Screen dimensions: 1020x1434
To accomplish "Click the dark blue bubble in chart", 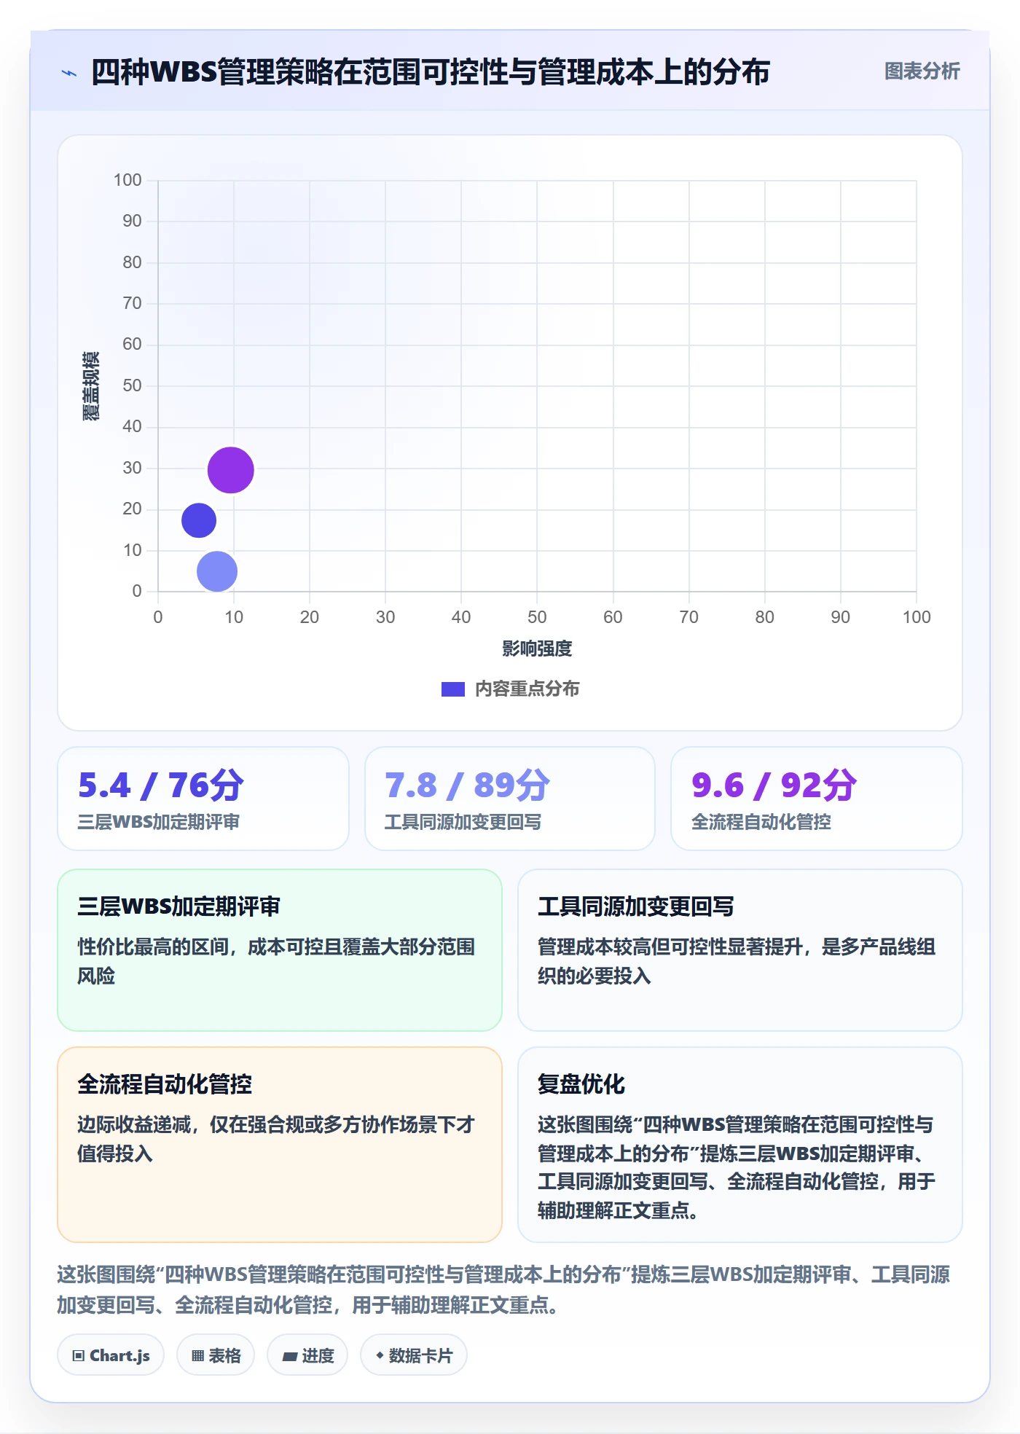I will pos(199,520).
